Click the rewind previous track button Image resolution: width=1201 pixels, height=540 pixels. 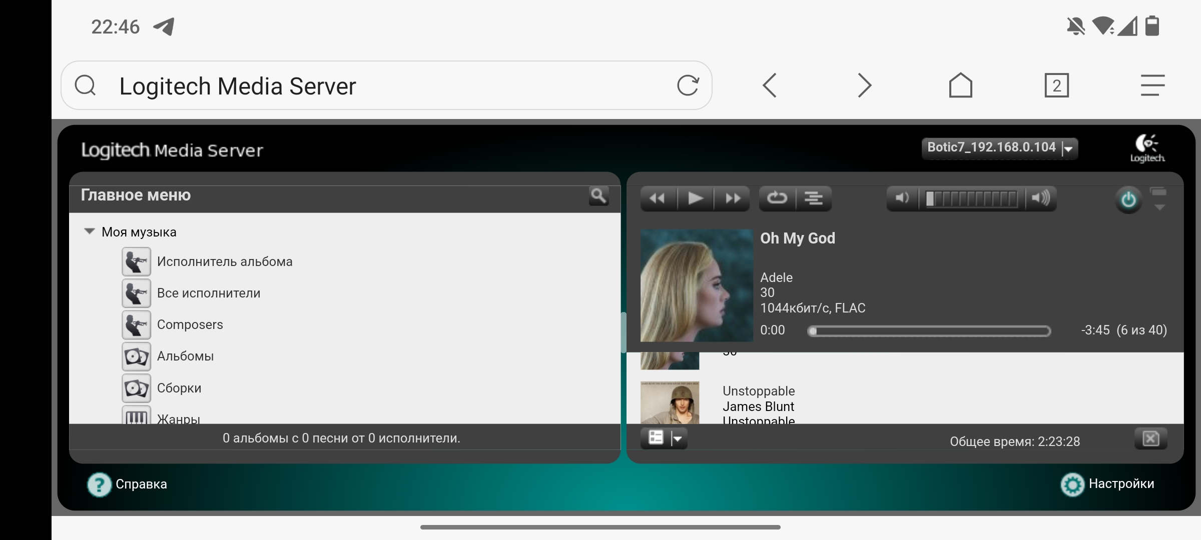[x=659, y=198]
